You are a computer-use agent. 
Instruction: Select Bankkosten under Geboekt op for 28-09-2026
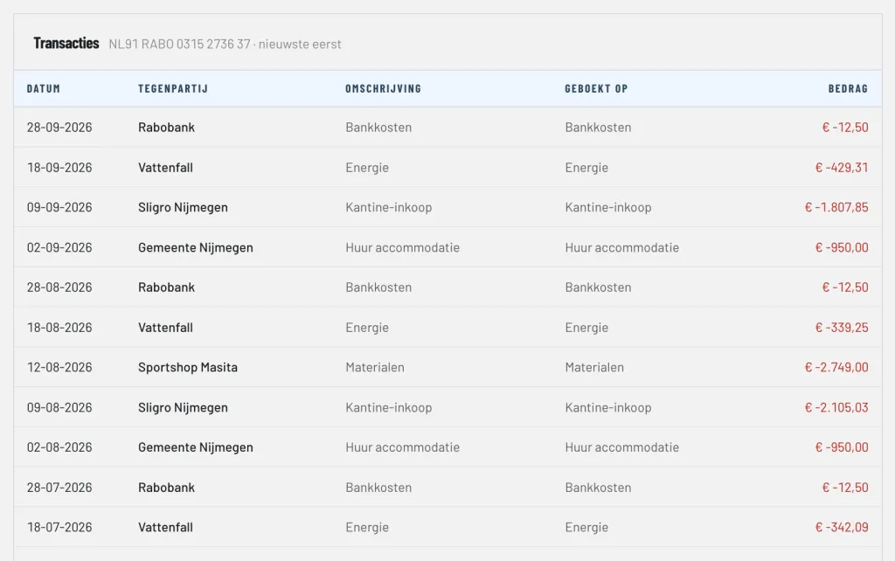pyautogui.click(x=598, y=128)
